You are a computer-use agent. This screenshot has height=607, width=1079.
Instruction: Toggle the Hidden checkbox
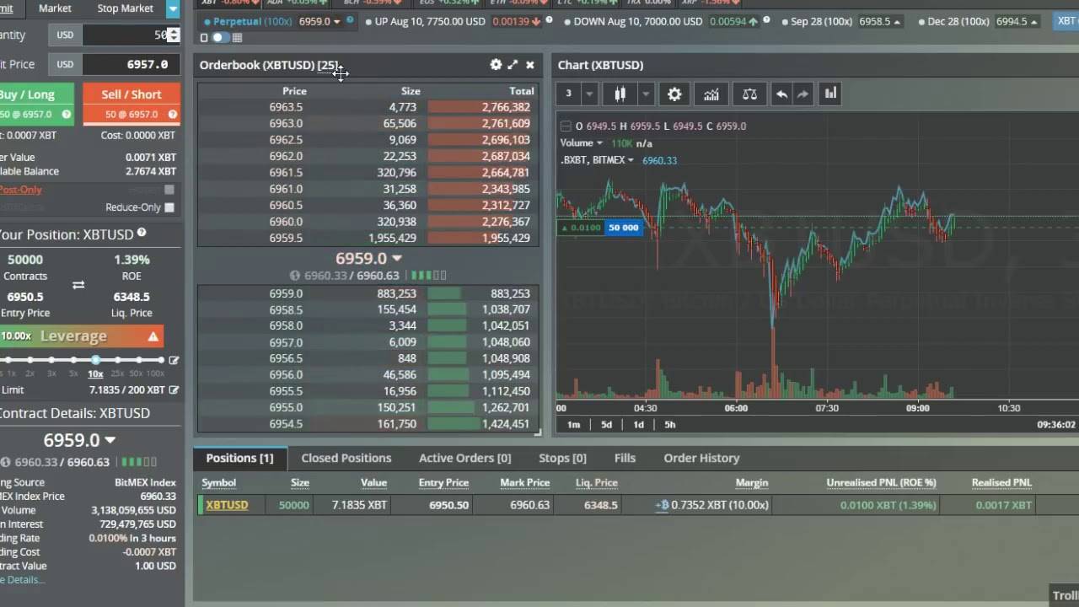[x=169, y=190]
